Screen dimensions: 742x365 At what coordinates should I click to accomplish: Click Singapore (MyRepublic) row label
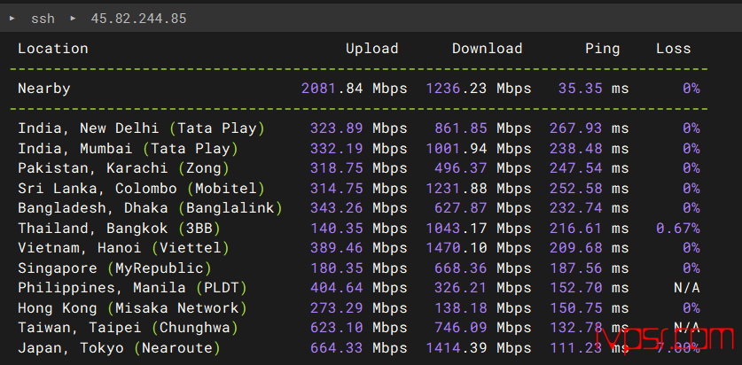coord(114,268)
